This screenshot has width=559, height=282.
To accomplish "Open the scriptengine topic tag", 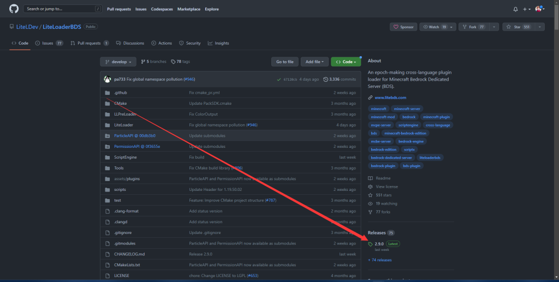I will pyautogui.click(x=408, y=125).
